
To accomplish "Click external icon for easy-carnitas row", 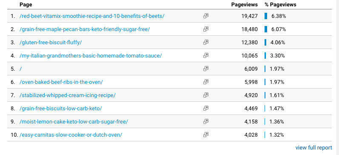I will (206, 135).
